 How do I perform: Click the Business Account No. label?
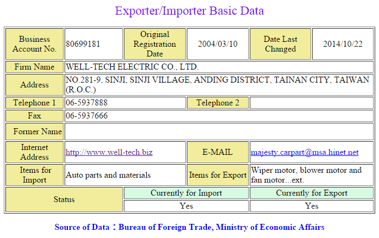34,44
